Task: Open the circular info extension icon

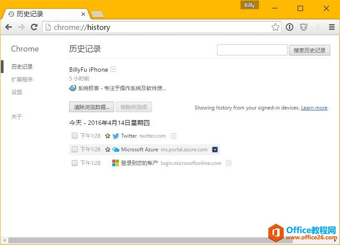Action: (289, 27)
